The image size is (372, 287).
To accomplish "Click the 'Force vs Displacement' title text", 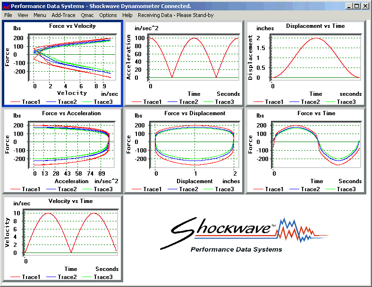I will tap(195, 113).
